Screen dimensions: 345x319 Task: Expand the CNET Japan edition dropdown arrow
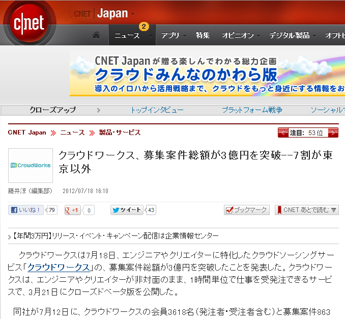pos(133,14)
